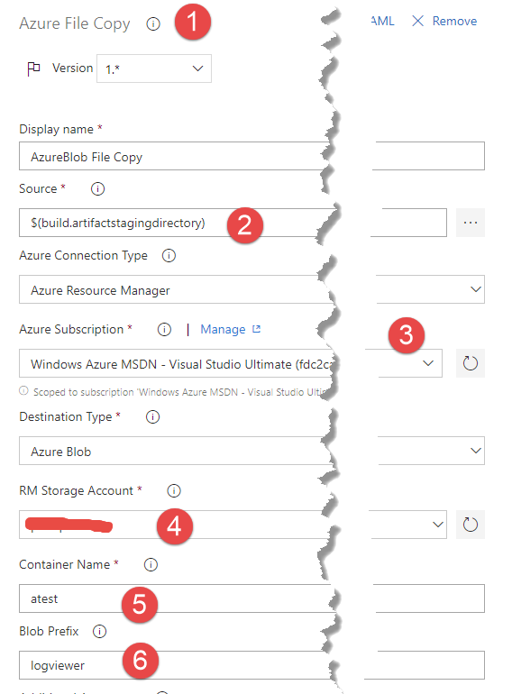Click the Container Name field containing atest
The height and width of the screenshot is (694, 512).
pos(251,598)
